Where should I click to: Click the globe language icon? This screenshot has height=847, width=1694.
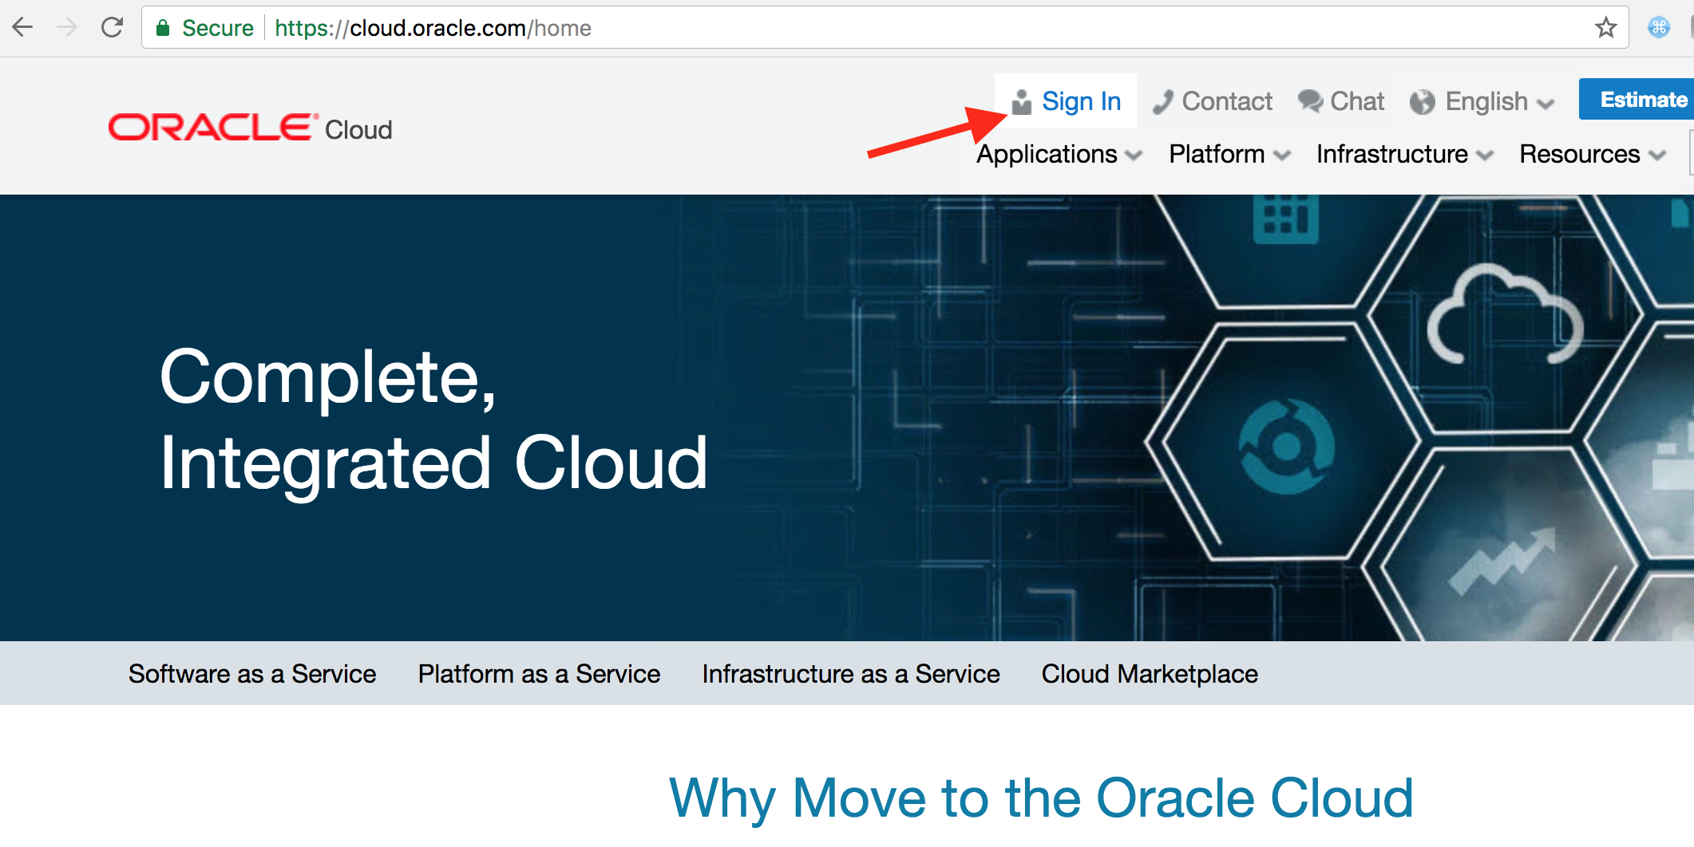pyautogui.click(x=1423, y=102)
